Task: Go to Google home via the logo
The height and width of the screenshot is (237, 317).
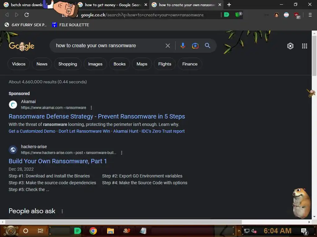Action: [x=22, y=46]
